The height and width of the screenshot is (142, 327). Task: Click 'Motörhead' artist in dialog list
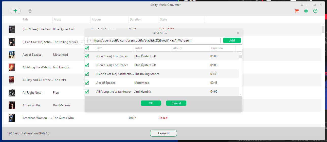(142, 83)
